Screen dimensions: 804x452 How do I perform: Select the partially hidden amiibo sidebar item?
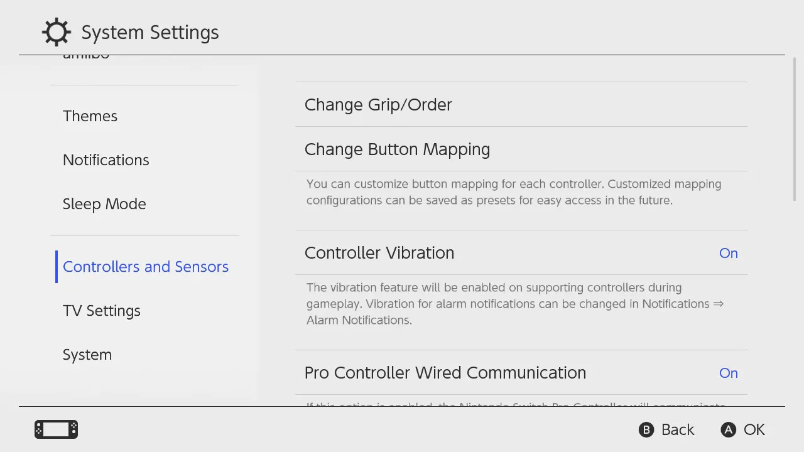(x=86, y=57)
